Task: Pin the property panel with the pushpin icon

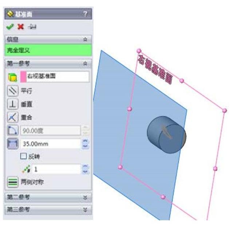Action: 32,27
